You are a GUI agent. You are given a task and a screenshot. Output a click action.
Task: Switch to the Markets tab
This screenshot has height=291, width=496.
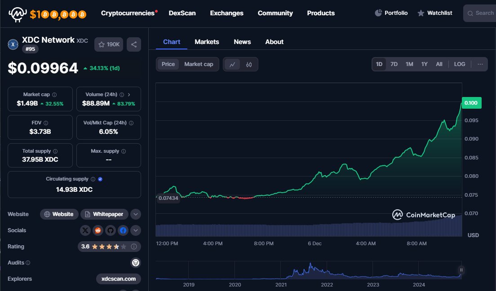(207, 42)
